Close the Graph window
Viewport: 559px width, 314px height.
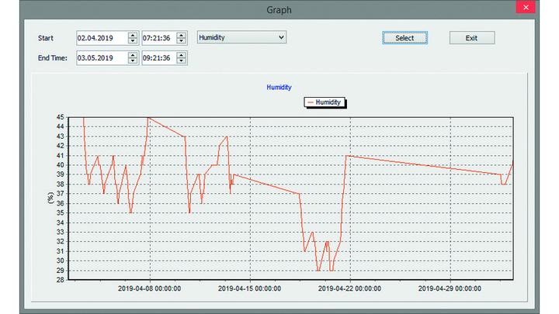[526, 7]
